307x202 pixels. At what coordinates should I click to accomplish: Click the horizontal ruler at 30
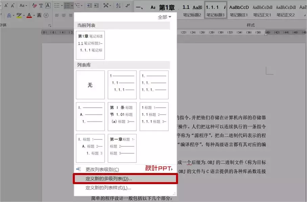click(x=221, y=32)
